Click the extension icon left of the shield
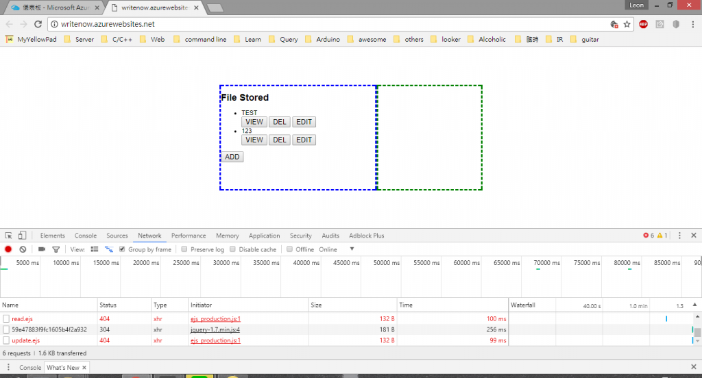Viewport: 702px width, 378px height. tap(660, 24)
